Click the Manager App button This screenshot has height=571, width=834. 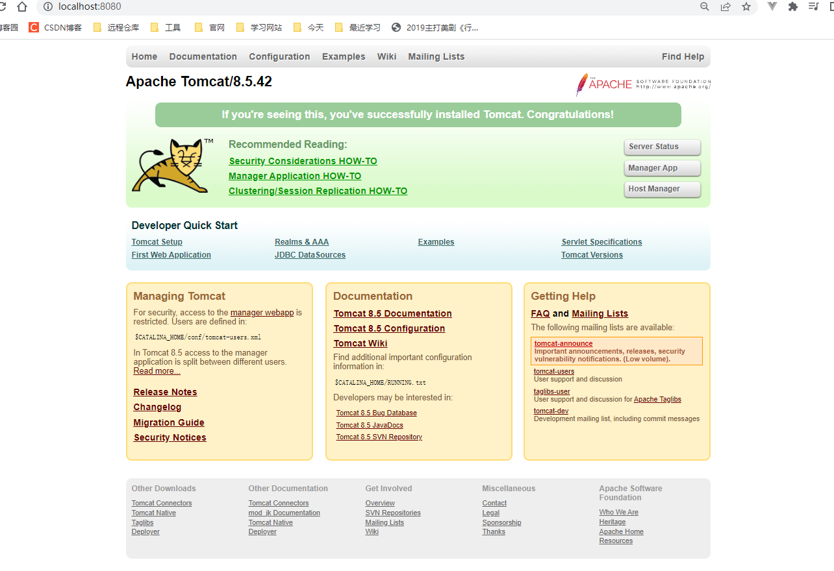tap(663, 168)
